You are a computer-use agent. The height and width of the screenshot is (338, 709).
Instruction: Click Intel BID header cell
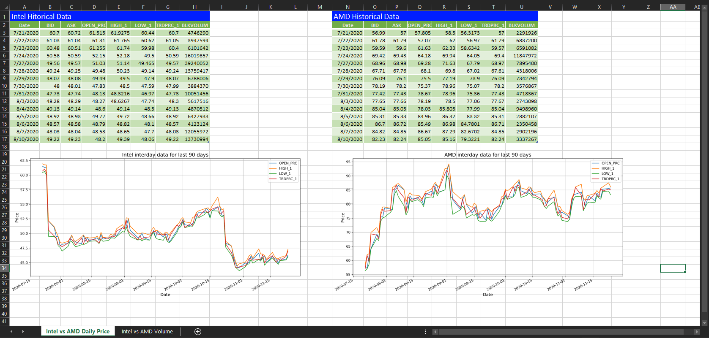click(50, 25)
